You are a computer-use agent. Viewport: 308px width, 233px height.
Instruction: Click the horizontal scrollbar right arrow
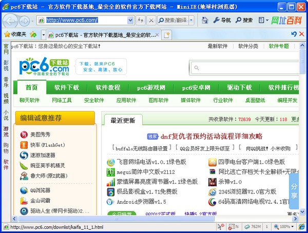pos(295,219)
